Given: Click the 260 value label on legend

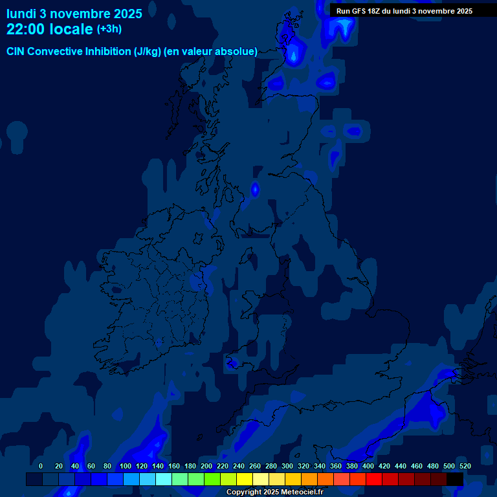Looking at the screenshot, I should pos(254,466).
